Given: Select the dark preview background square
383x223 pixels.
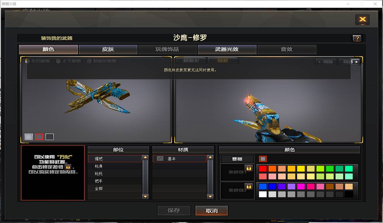Looking at the screenshot, I should pos(49,137).
